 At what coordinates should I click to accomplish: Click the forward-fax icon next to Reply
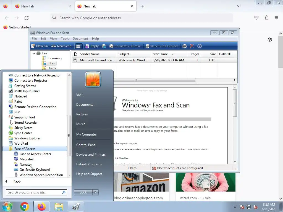[104, 46]
